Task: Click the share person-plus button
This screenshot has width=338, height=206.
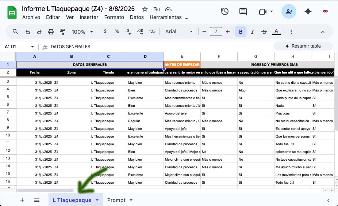Action: coord(289,12)
